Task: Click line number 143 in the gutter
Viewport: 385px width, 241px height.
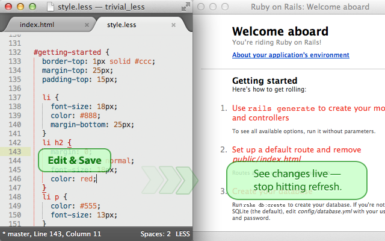Action: (15, 152)
